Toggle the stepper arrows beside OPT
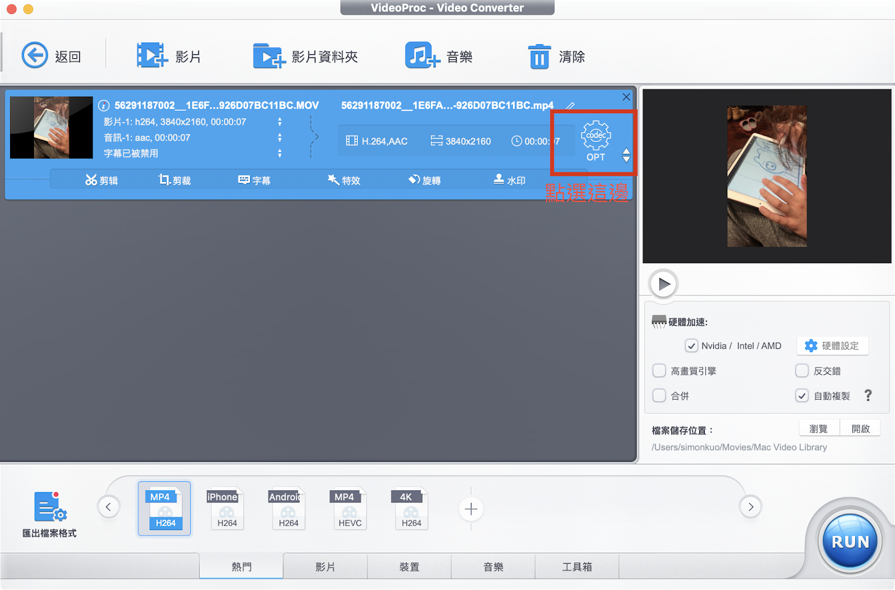Viewport: 895px width, 590px height. point(626,156)
